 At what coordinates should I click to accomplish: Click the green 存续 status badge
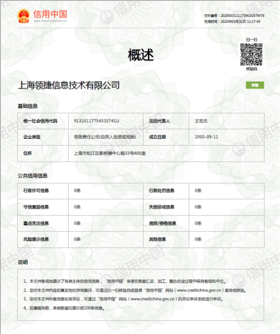coord(255,85)
